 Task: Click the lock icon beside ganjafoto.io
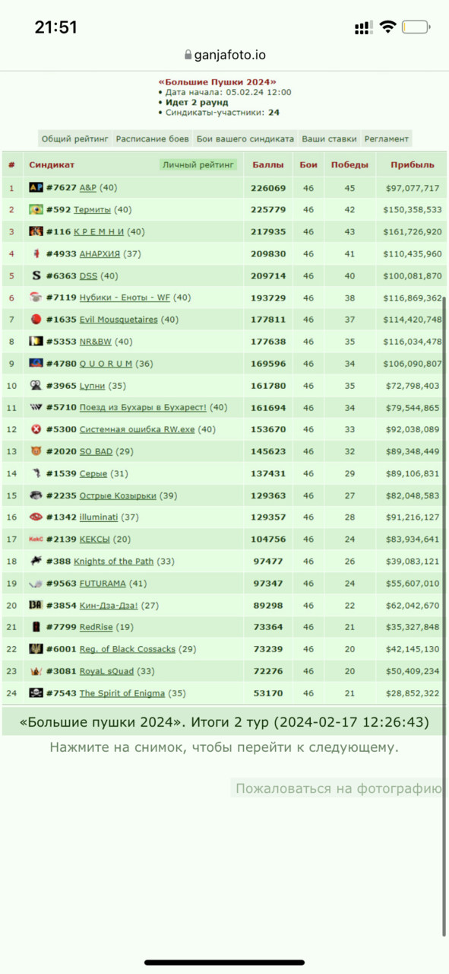tap(189, 56)
